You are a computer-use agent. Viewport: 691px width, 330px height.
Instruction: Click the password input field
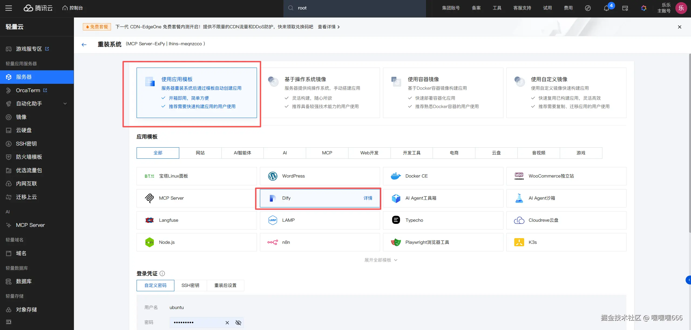click(x=206, y=323)
